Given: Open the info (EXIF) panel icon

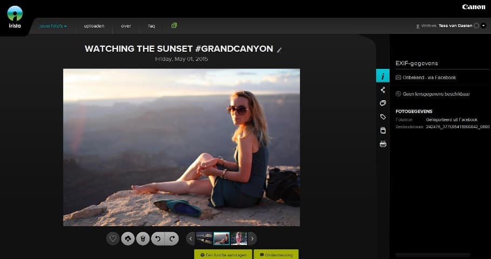Looking at the screenshot, I should [x=383, y=76].
